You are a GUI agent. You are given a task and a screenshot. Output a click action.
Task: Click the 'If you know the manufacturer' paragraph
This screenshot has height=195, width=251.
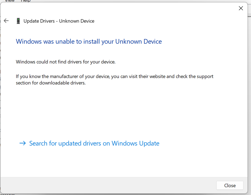[x=115, y=80]
